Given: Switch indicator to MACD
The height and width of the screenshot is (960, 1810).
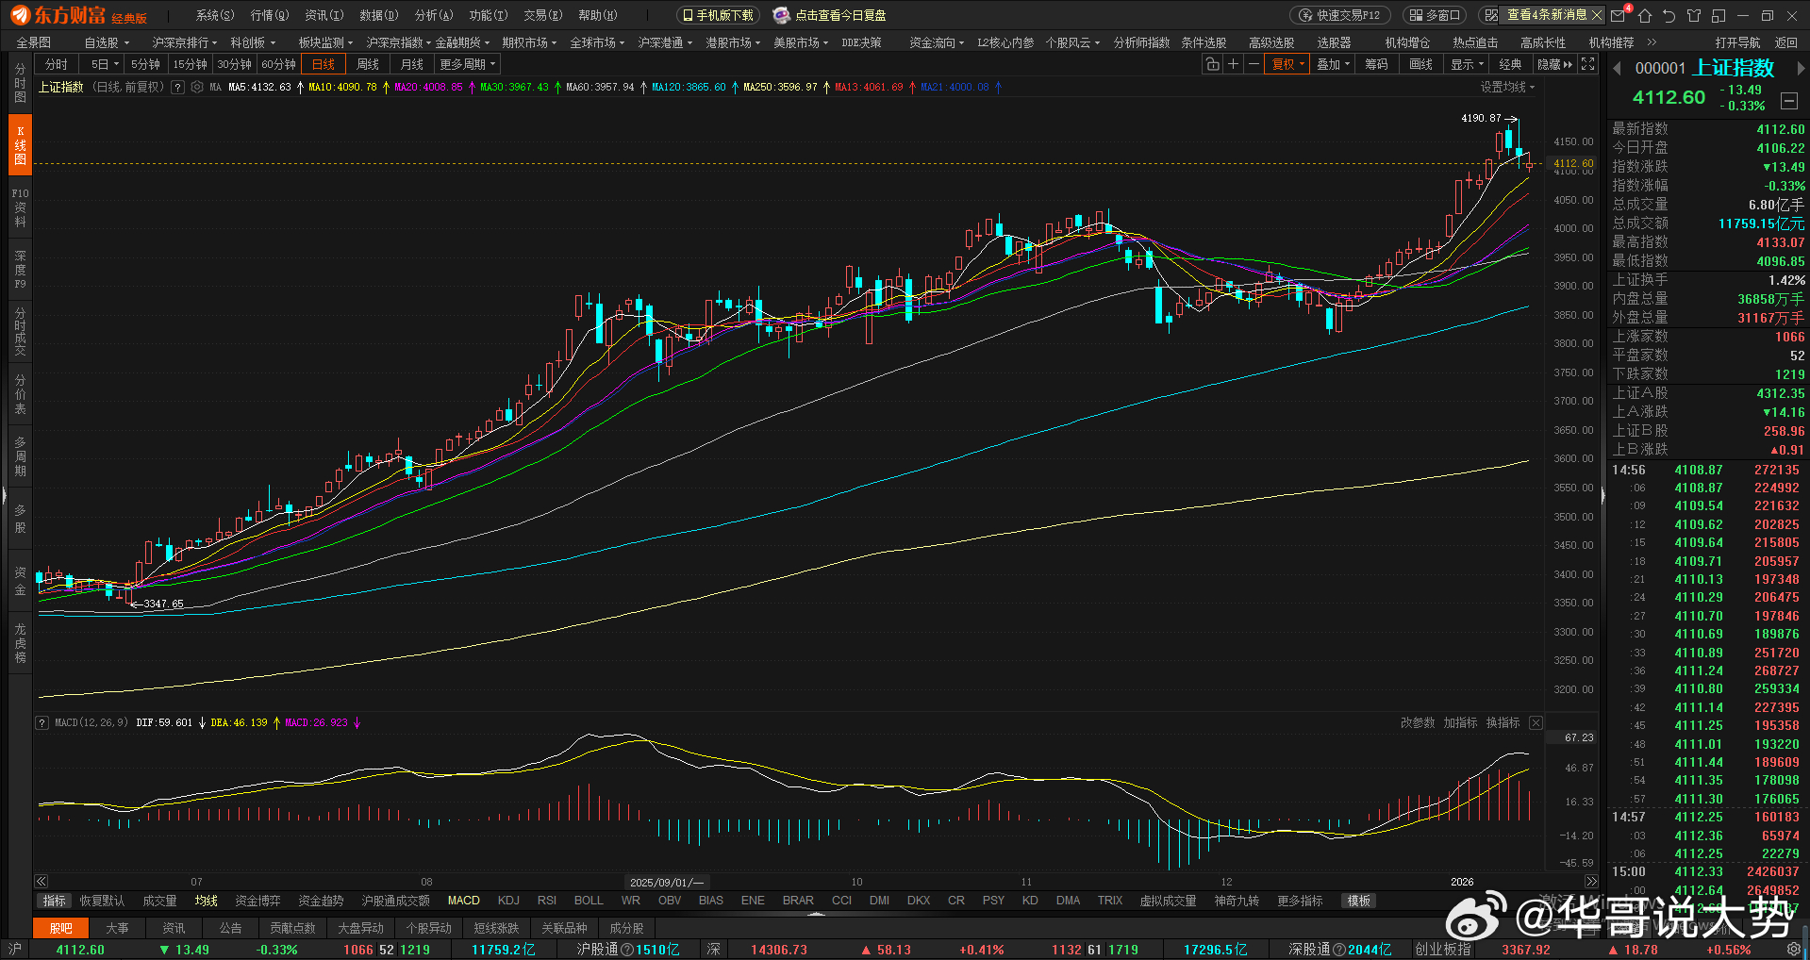Looking at the screenshot, I should 464,901.
